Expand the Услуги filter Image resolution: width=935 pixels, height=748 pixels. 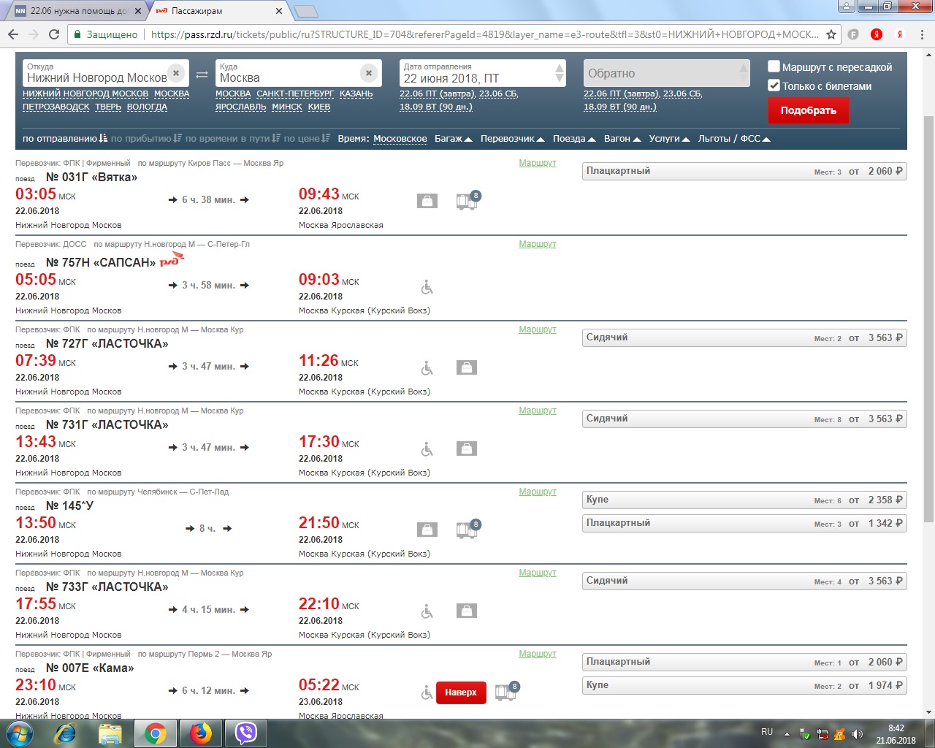(669, 139)
